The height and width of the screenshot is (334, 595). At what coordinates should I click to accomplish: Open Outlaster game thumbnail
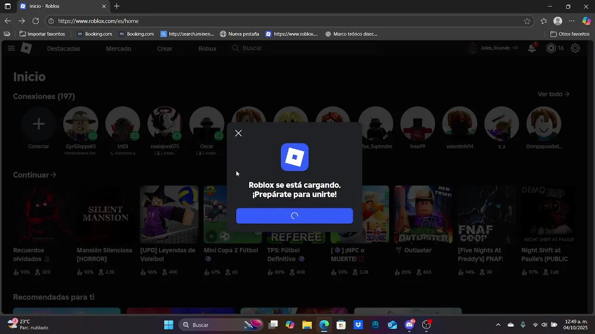(x=423, y=214)
